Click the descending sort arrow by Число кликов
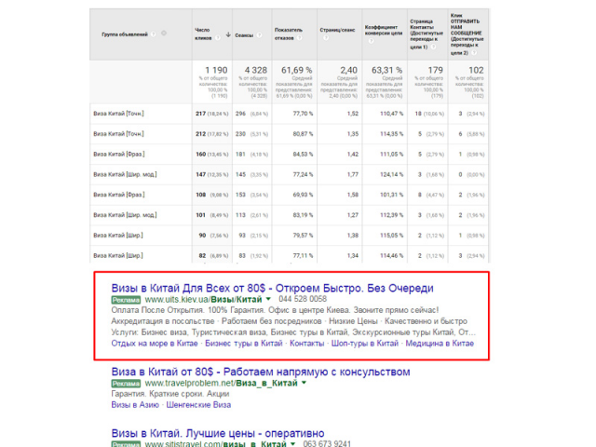 228,34
